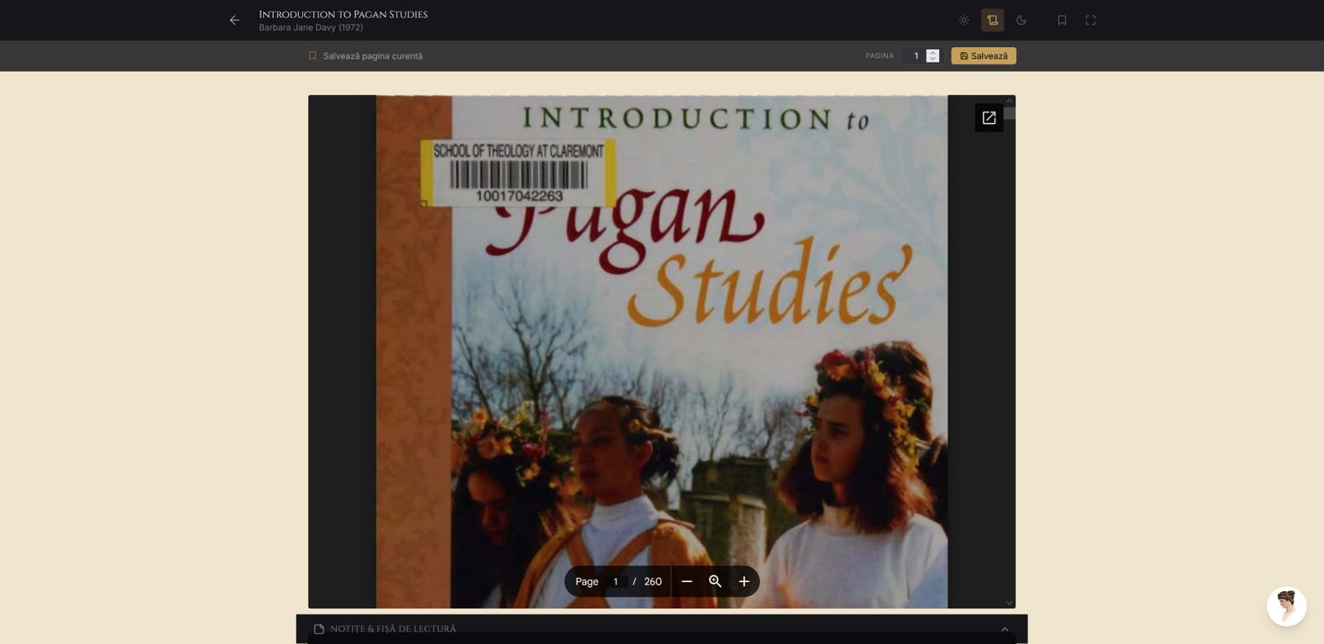The height and width of the screenshot is (644, 1324).
Task: Zoom in with the plus icon
Action: 744,582
